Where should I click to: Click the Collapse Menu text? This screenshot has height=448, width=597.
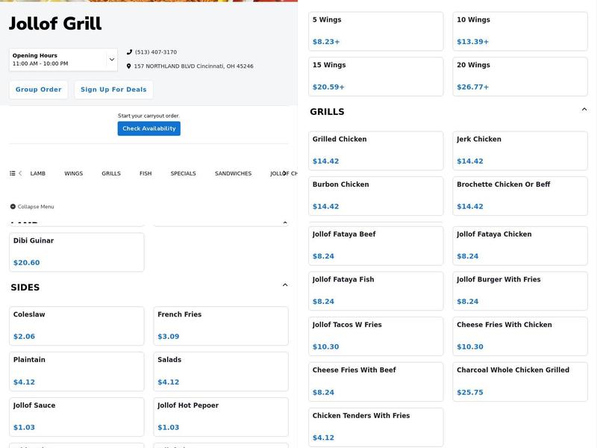tap(36, 207)
